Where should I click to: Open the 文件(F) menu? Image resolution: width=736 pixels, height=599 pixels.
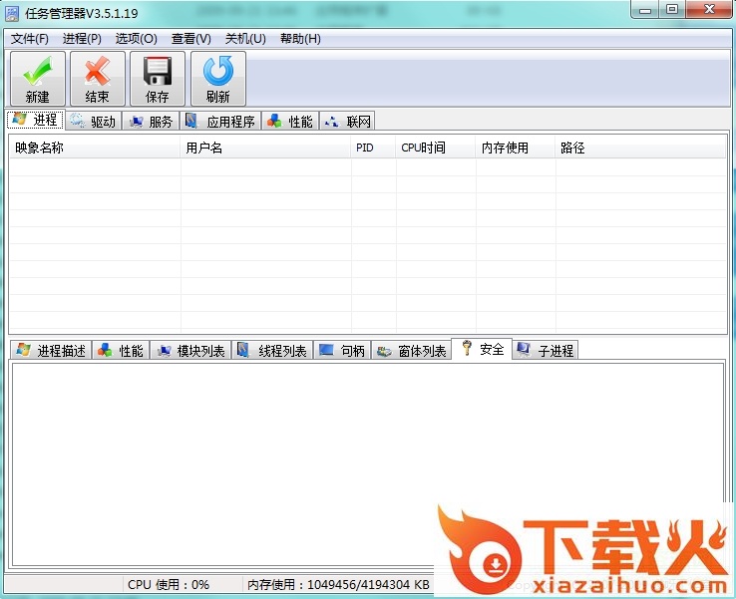coord(30,39)
